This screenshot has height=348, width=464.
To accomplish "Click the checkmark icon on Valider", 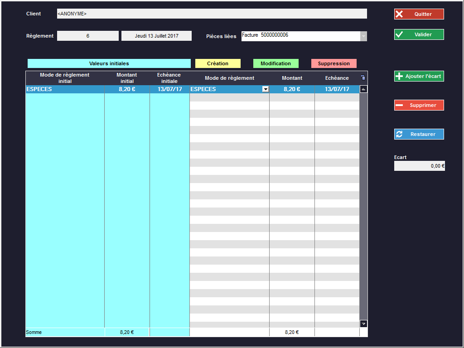I will point(399,34).
